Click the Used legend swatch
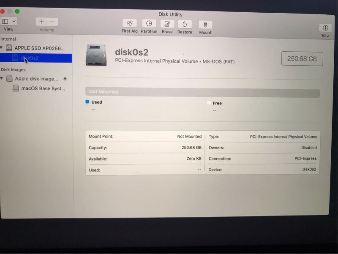 coord(87,102)
